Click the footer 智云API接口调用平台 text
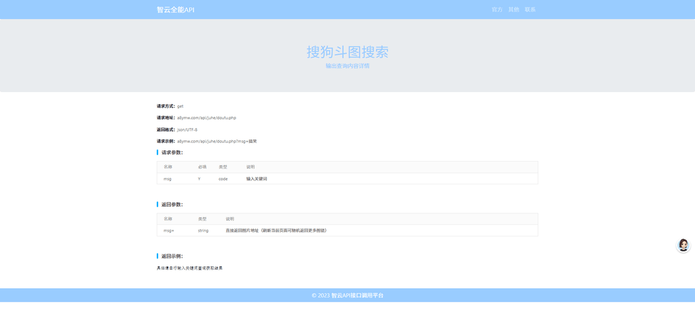695x332 pixels. [357, 295]
